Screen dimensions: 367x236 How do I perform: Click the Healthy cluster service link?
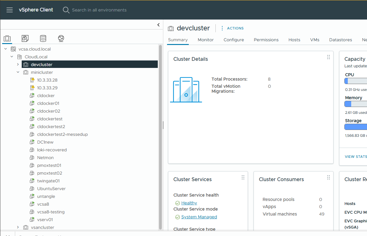pyautogui.click(x=189, y=203)
